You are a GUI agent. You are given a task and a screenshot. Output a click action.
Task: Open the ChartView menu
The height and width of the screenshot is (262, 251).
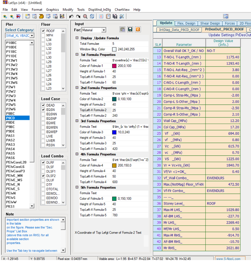122,10
